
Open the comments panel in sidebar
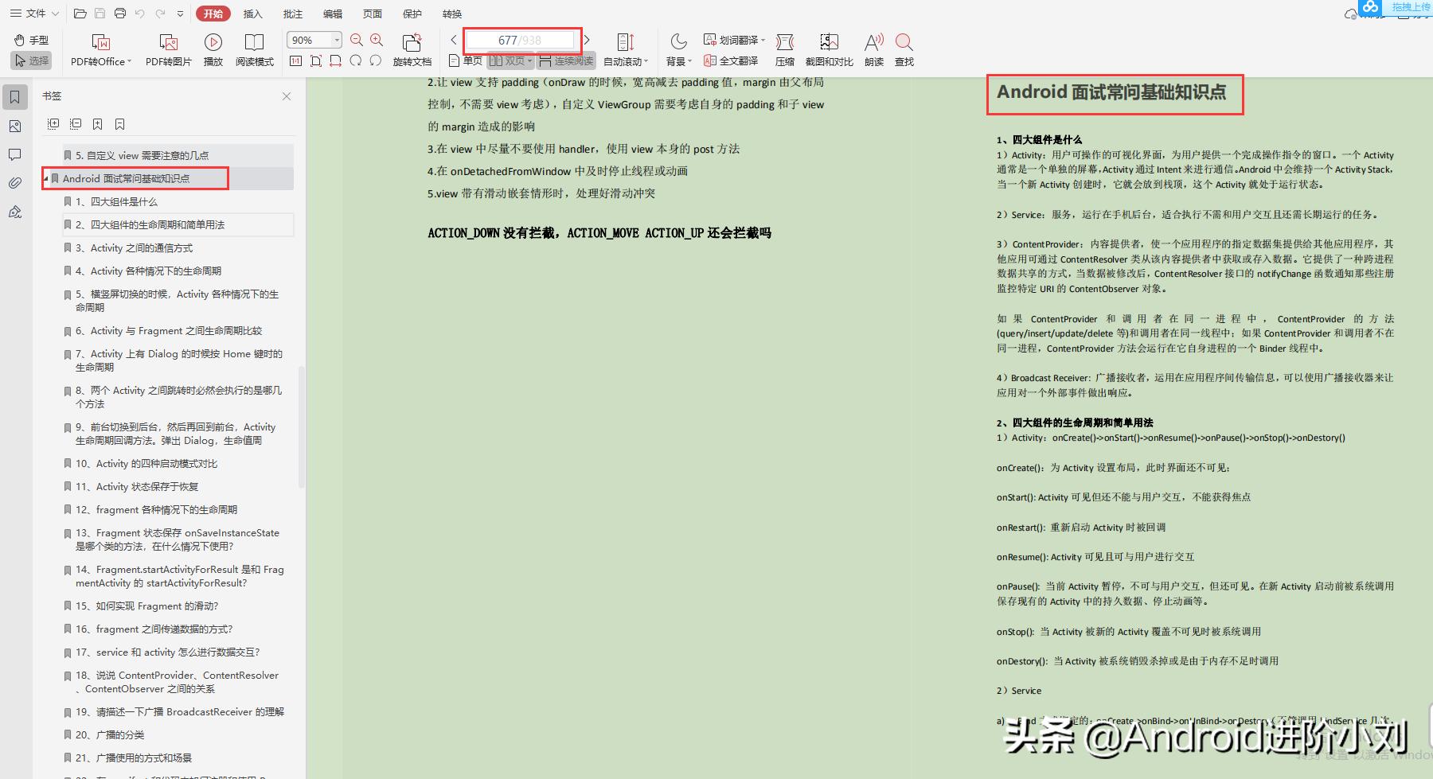15,154
